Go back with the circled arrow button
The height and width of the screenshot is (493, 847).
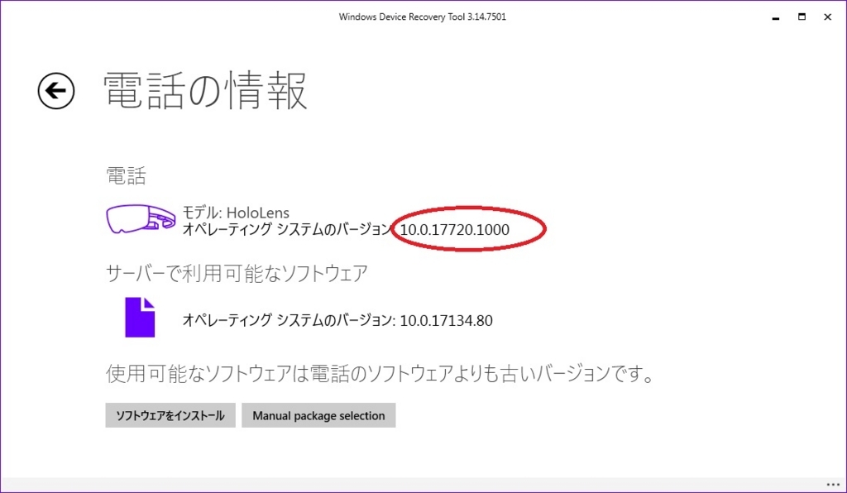pyautogui.click(x=56, y=91)
